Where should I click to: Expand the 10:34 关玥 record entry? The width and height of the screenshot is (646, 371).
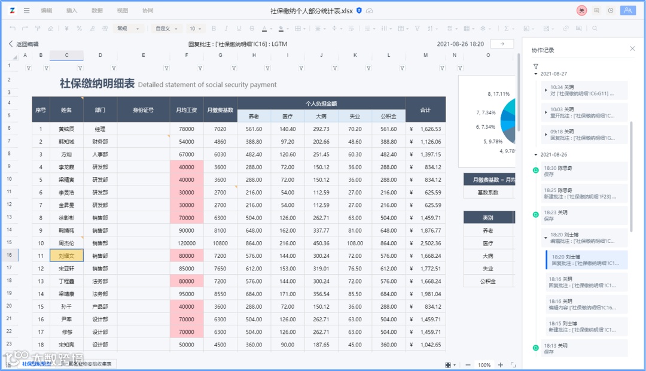(546, 90)
